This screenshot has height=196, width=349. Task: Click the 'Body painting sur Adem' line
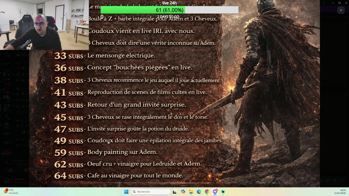pyautogui.click(x=106, y=152)
